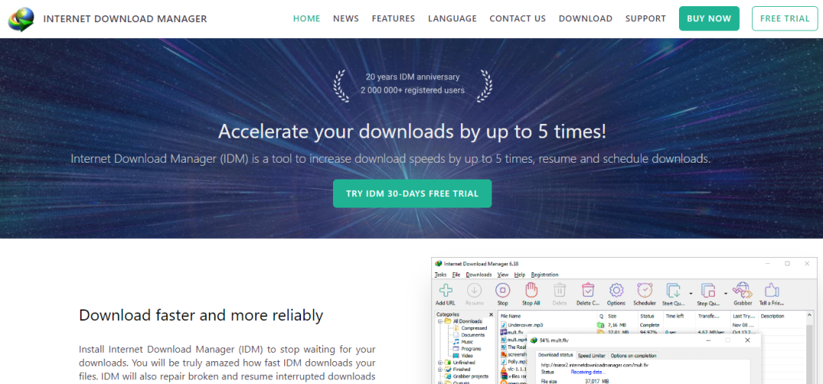Click the greyed-out Delete trash icon
Viewport: 823px width, 384px height.
pos(559,290)
